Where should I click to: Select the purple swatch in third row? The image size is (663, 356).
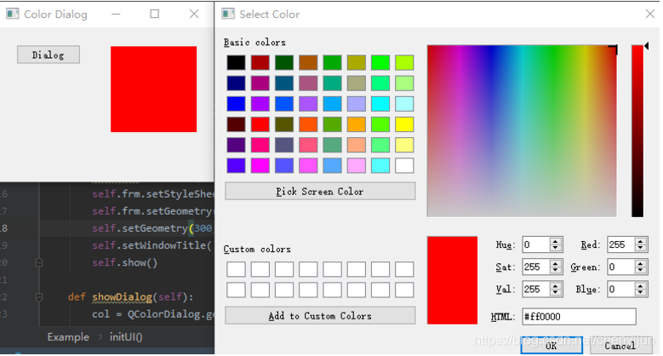coord(260,104)
